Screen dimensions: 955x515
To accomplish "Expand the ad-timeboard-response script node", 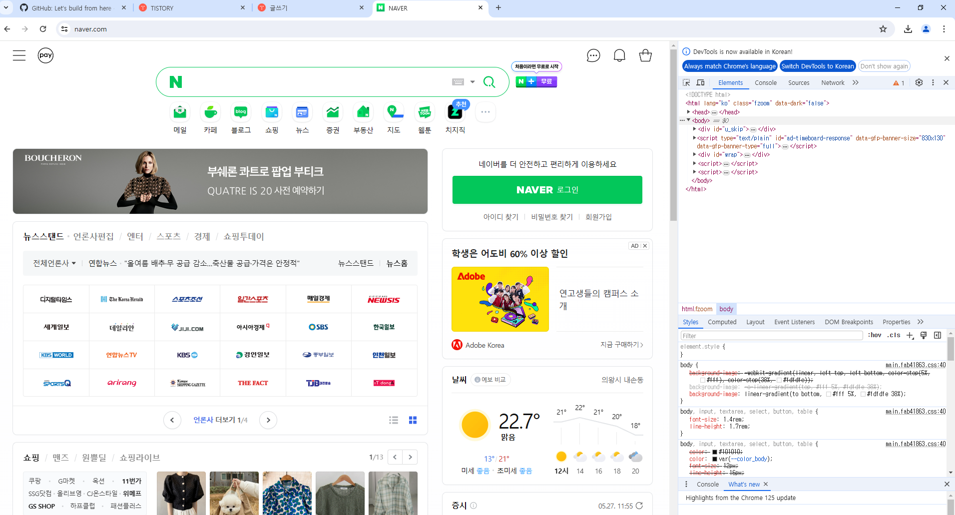I will (x=695, y=138).
